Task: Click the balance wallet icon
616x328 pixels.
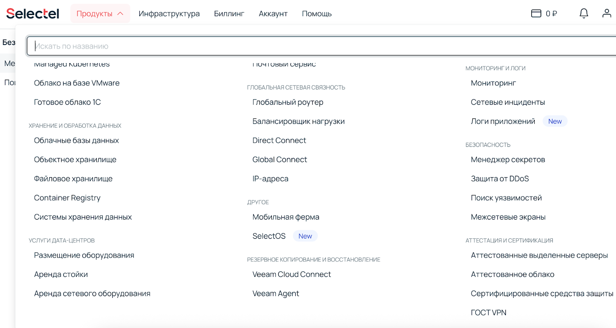Action: [536, 13]
